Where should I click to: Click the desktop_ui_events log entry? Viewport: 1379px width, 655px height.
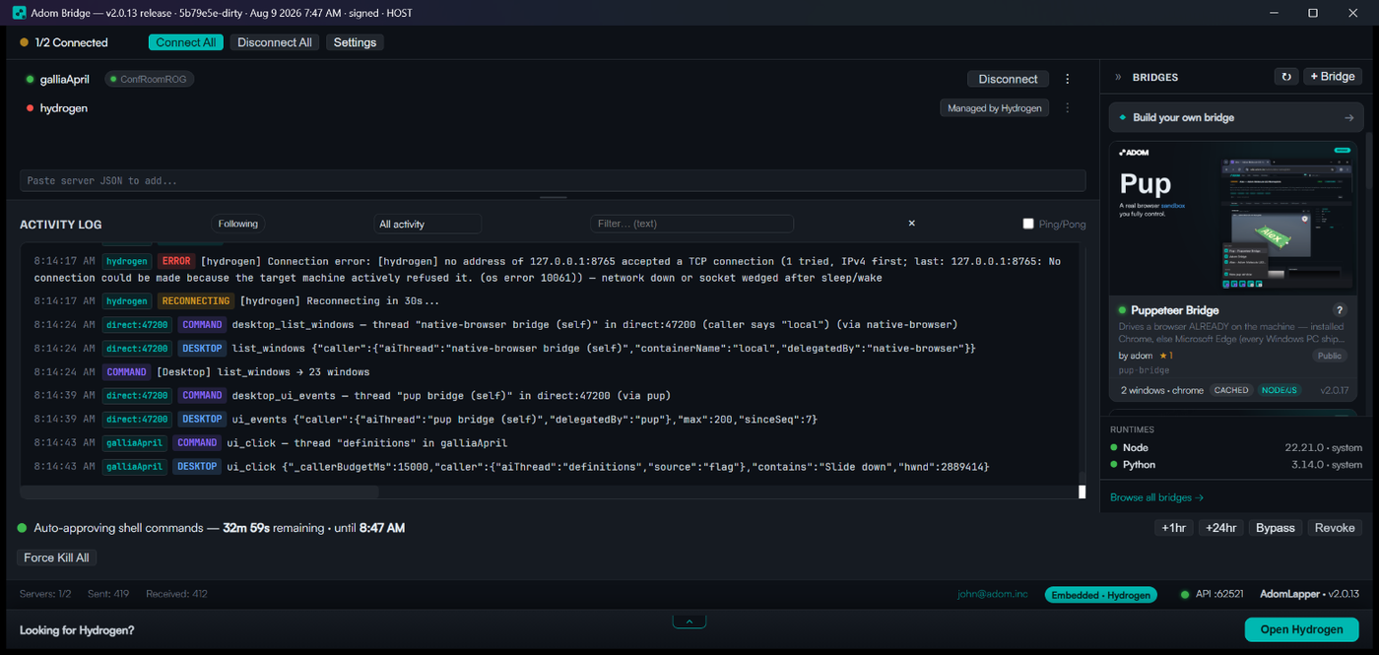(451, 395)
